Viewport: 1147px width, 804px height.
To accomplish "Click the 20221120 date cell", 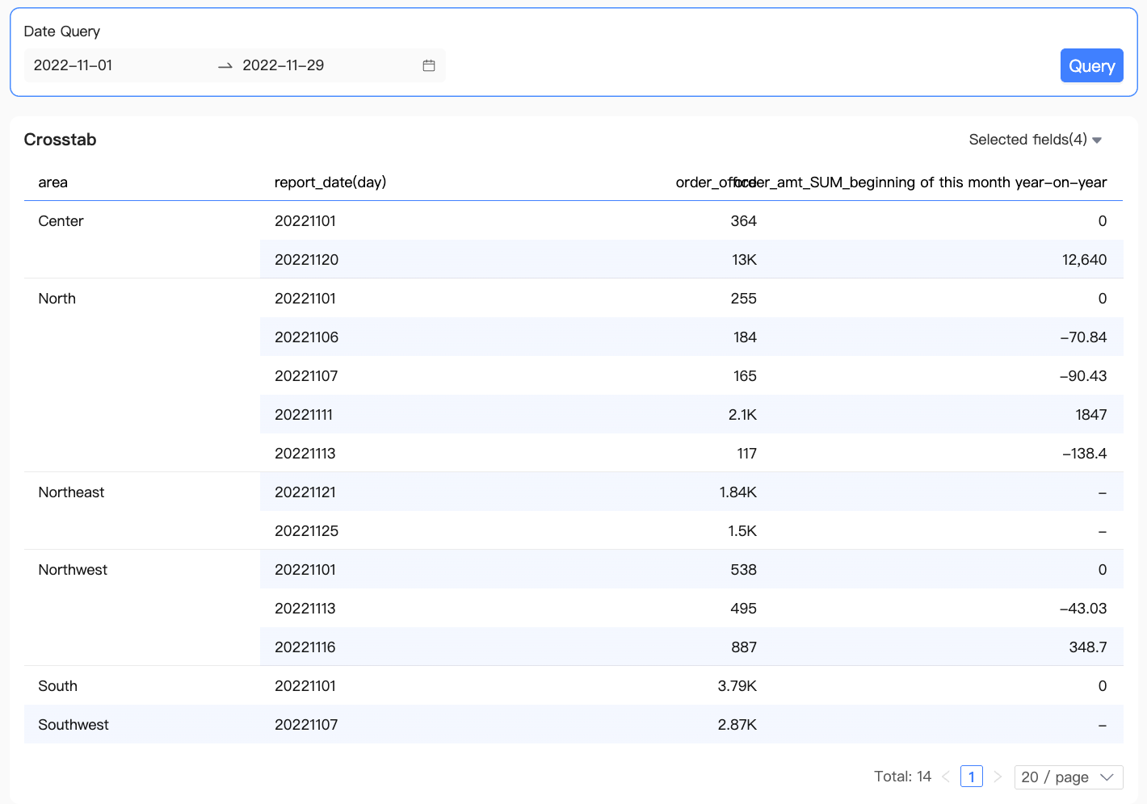I will click(x=307, y=260).
